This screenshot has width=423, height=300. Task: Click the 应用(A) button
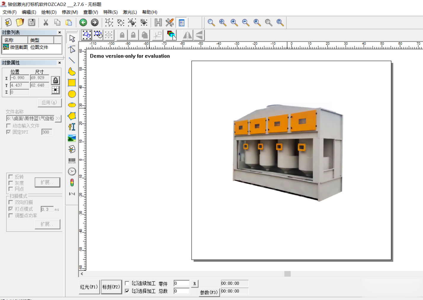pyautogui.click(x=49, y=103)
